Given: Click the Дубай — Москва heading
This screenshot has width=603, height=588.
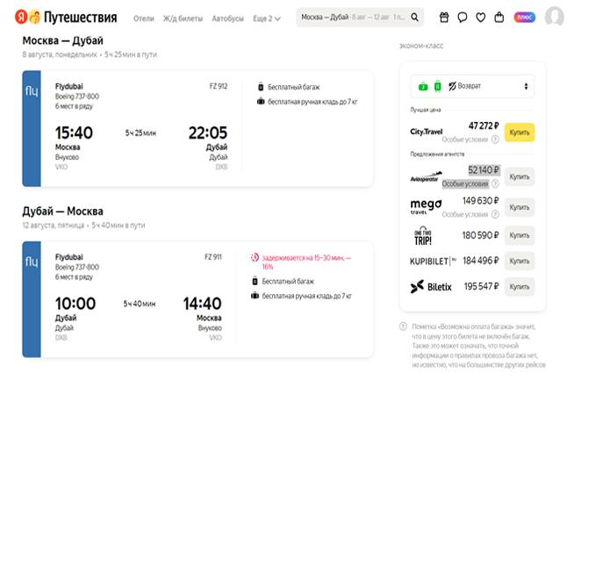Looking at the screenshot, I should click(62, 212).
